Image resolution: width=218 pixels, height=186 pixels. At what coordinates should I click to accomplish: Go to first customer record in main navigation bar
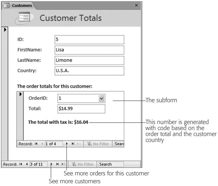point(21,164)
